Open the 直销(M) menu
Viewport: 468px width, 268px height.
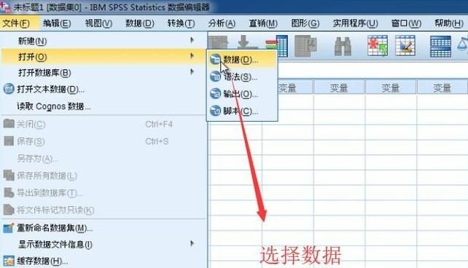(x=263, y=23)
